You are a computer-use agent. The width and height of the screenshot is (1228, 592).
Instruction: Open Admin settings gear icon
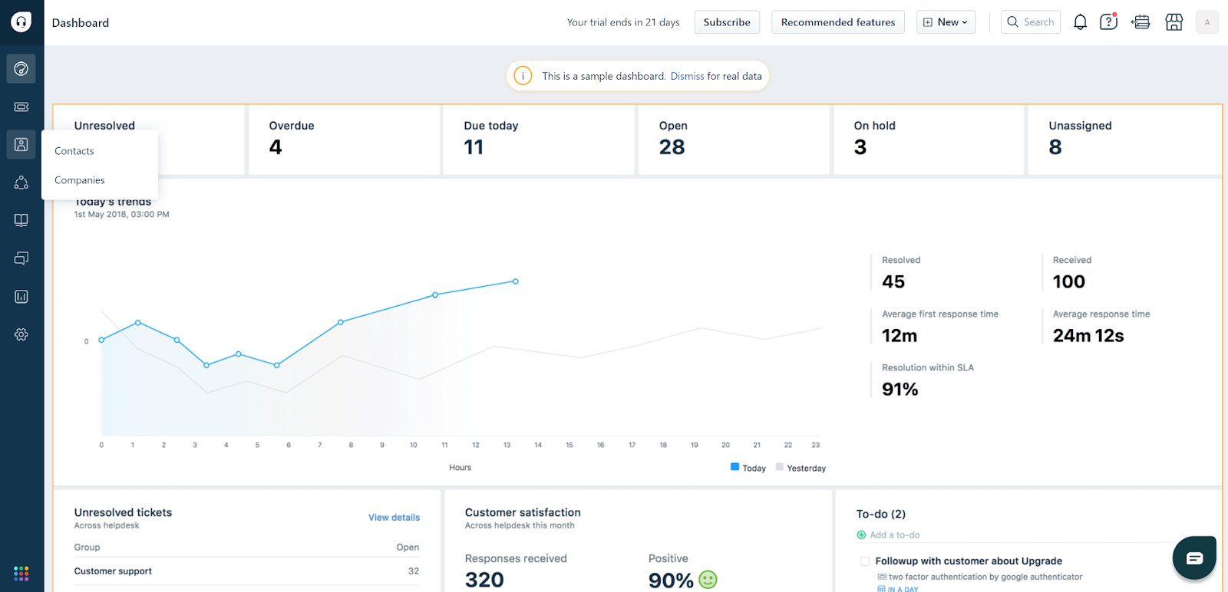[21, 334]
